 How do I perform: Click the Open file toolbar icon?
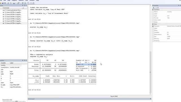pyautogui.click(x=1, y=3)
